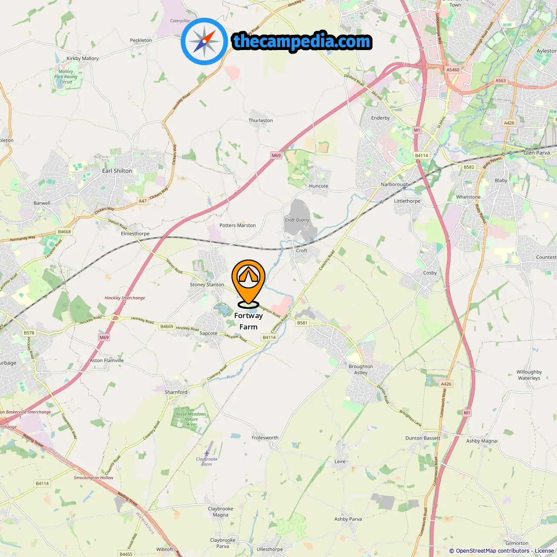
Task: Select the Stoney Stanton village label
Action: [x=207, y=285]
